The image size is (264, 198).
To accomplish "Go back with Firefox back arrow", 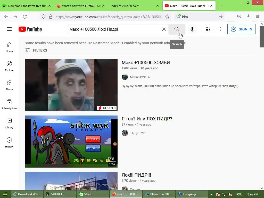I will [x=6, y=17].
